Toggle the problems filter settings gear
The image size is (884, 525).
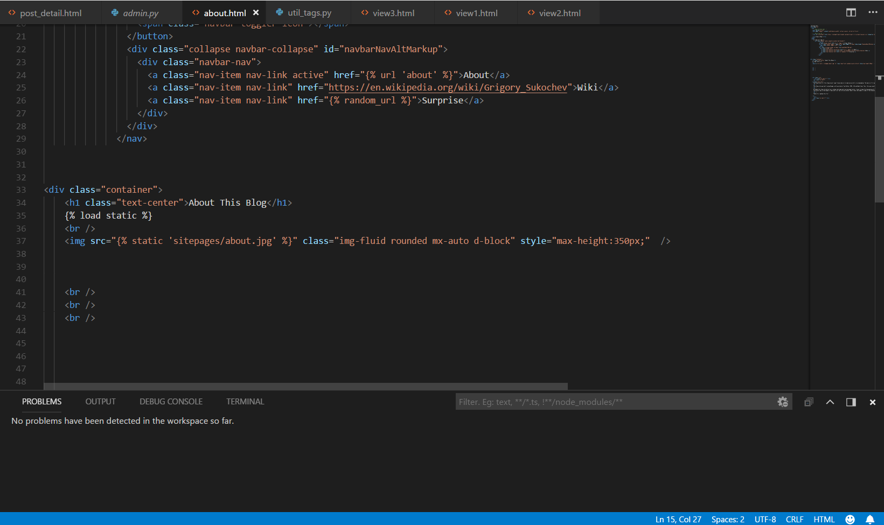pyautogui.click(x=783, y=402)
